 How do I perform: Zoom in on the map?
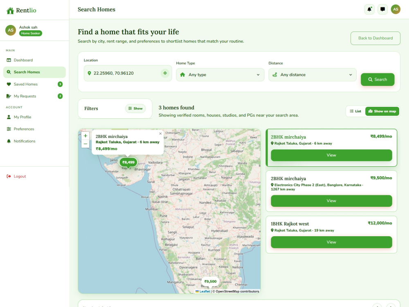[x=85, y=136]
